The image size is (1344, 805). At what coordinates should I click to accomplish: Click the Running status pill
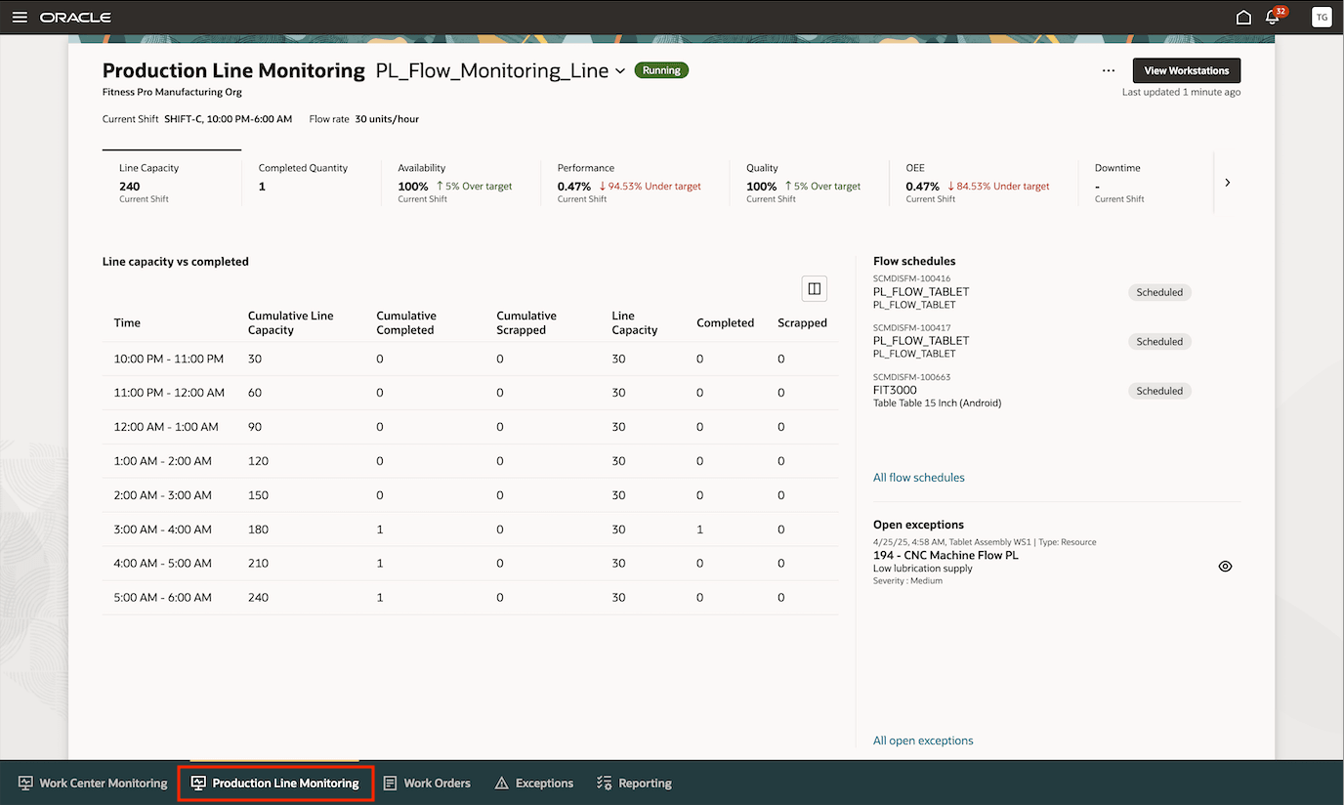(x=661, y=69)
